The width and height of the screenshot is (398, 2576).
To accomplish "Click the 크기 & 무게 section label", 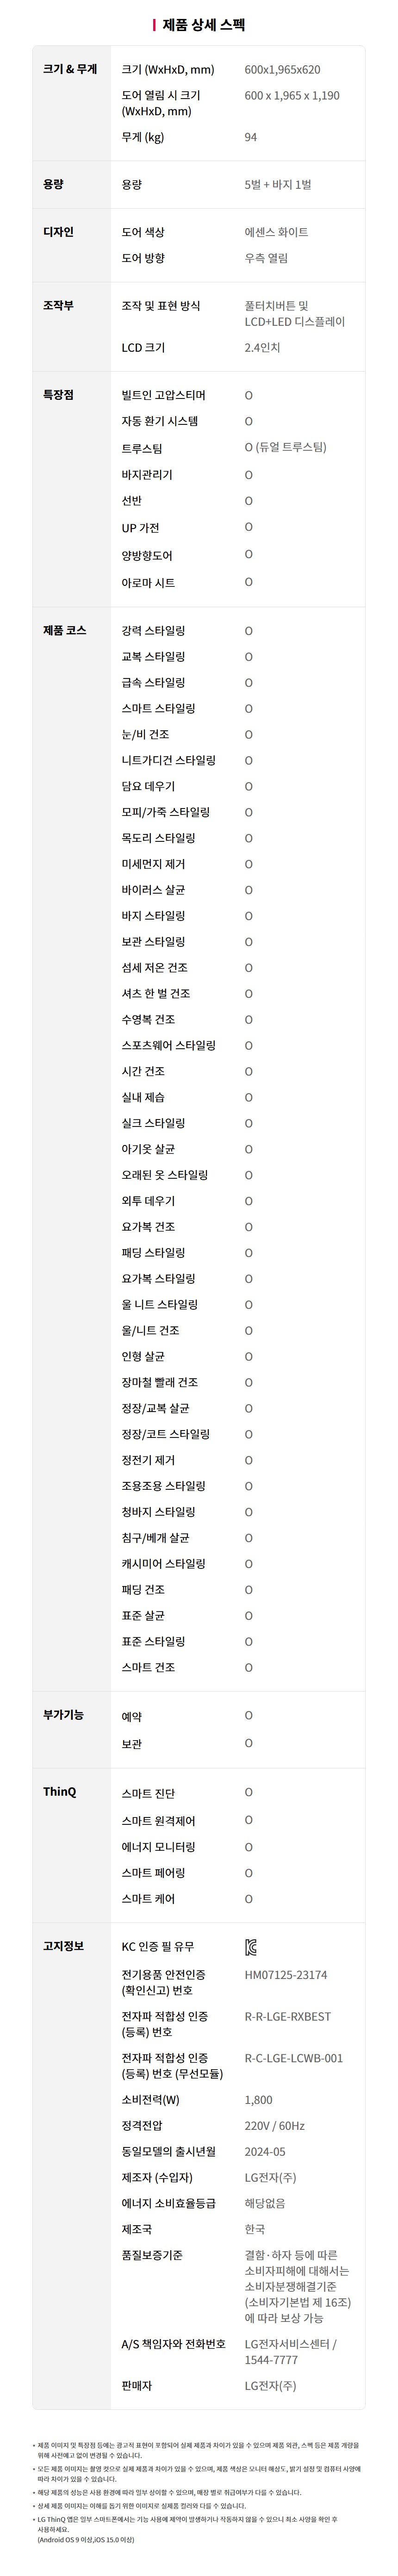I will (70, 70).
